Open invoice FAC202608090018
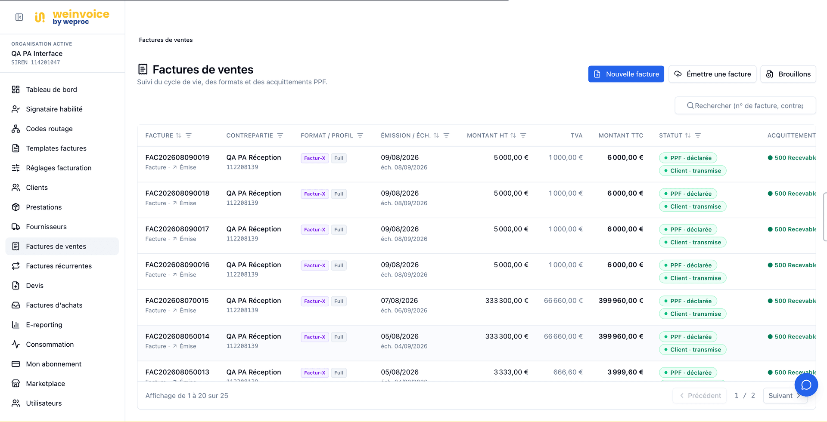The width and height of the screenshot is (827, 422). (177, 193)
